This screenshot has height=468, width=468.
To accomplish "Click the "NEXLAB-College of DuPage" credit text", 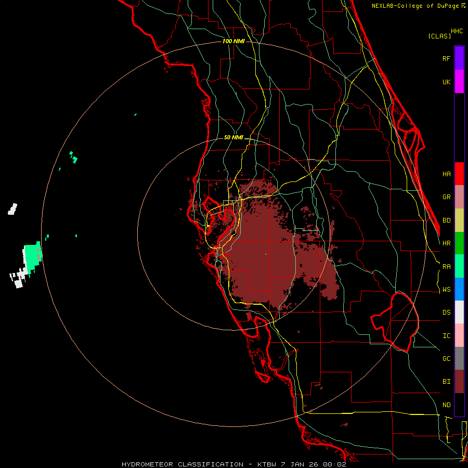I will [x=416, y=6].
